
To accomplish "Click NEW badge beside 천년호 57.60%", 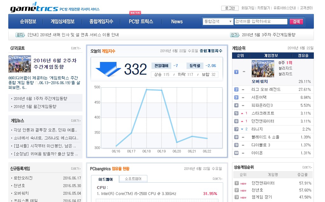I will 243,191.
